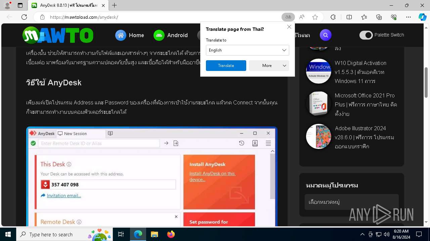Screen dimensions: 430x241
Task: Add this page to favorites star
Action: click(315, 17)
